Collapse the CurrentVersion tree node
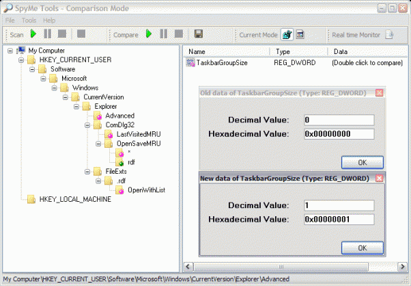Image resolution: width=411 pixels, height=286 pixels. click(66, 97)
